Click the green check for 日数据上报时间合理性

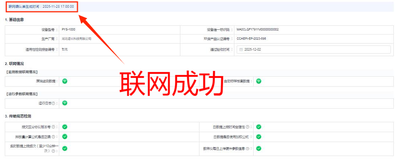tap(259, 127)
